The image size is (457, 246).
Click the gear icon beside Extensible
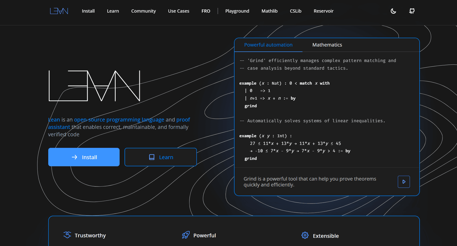(305, 235)
